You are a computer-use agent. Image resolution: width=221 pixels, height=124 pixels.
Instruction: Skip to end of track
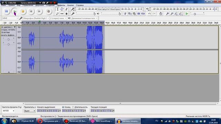click(39, 11)
